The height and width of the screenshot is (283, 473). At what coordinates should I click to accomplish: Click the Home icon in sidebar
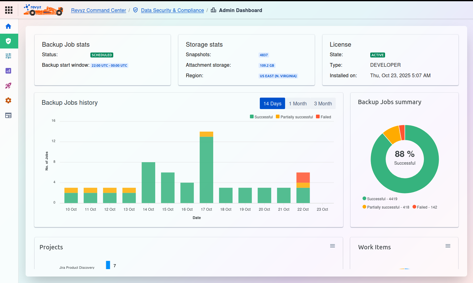point(8,26)
